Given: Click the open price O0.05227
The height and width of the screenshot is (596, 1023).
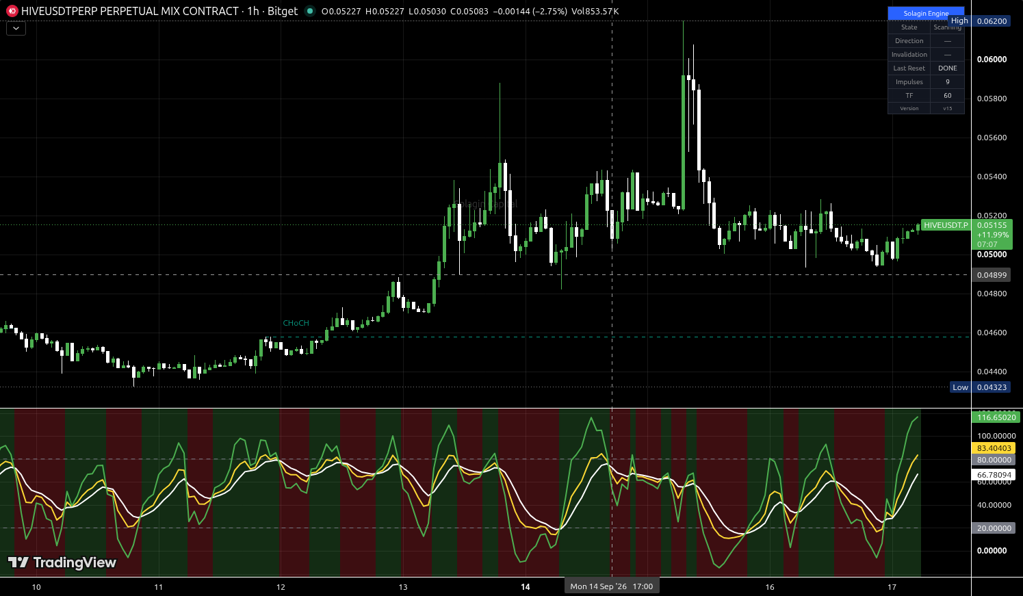Looking at the screenshot, I should click(341, 12).
